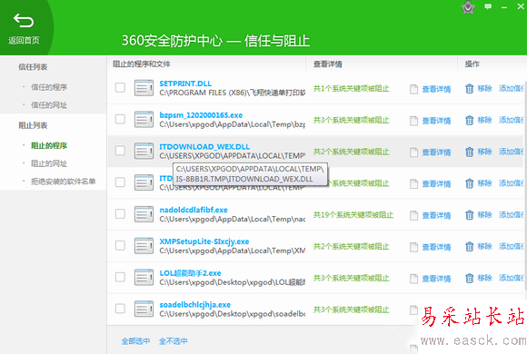The image size is (527, 354).
Task: Open the skin/badge icon in title bar
Action: (468, 7)
